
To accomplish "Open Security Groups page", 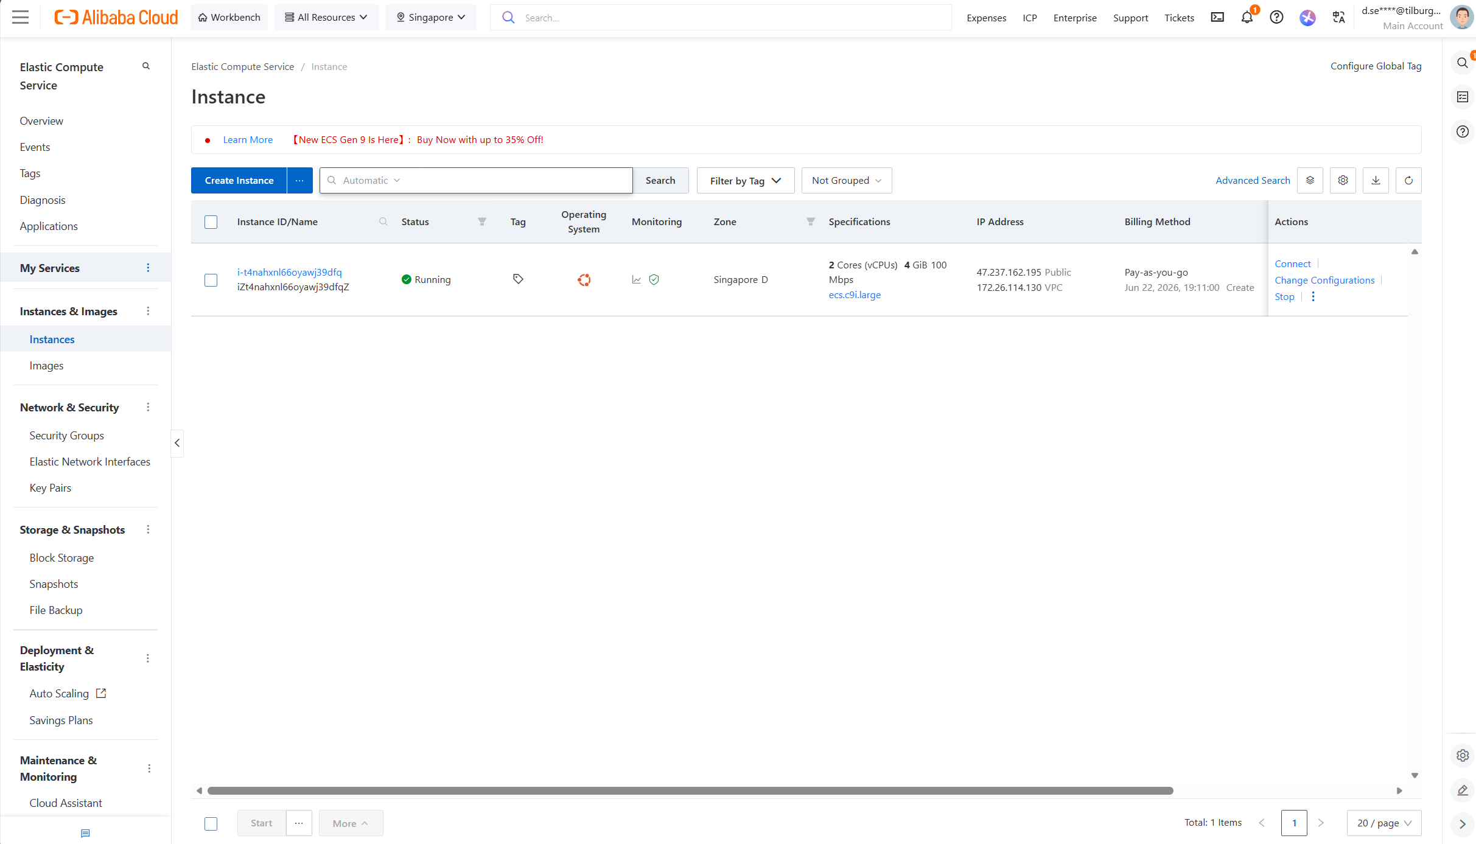I will pos(67,435).
